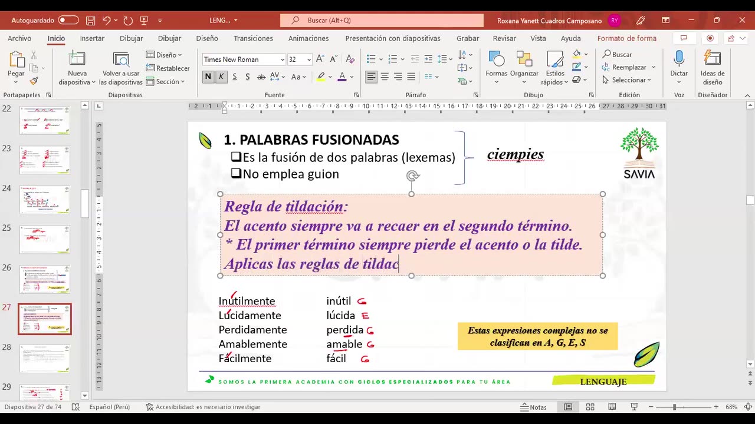Image resolution: width=755 pixels, height=424 pixels.
Task: Toggle Normal view in status bar
Action: tap(568, 407)
